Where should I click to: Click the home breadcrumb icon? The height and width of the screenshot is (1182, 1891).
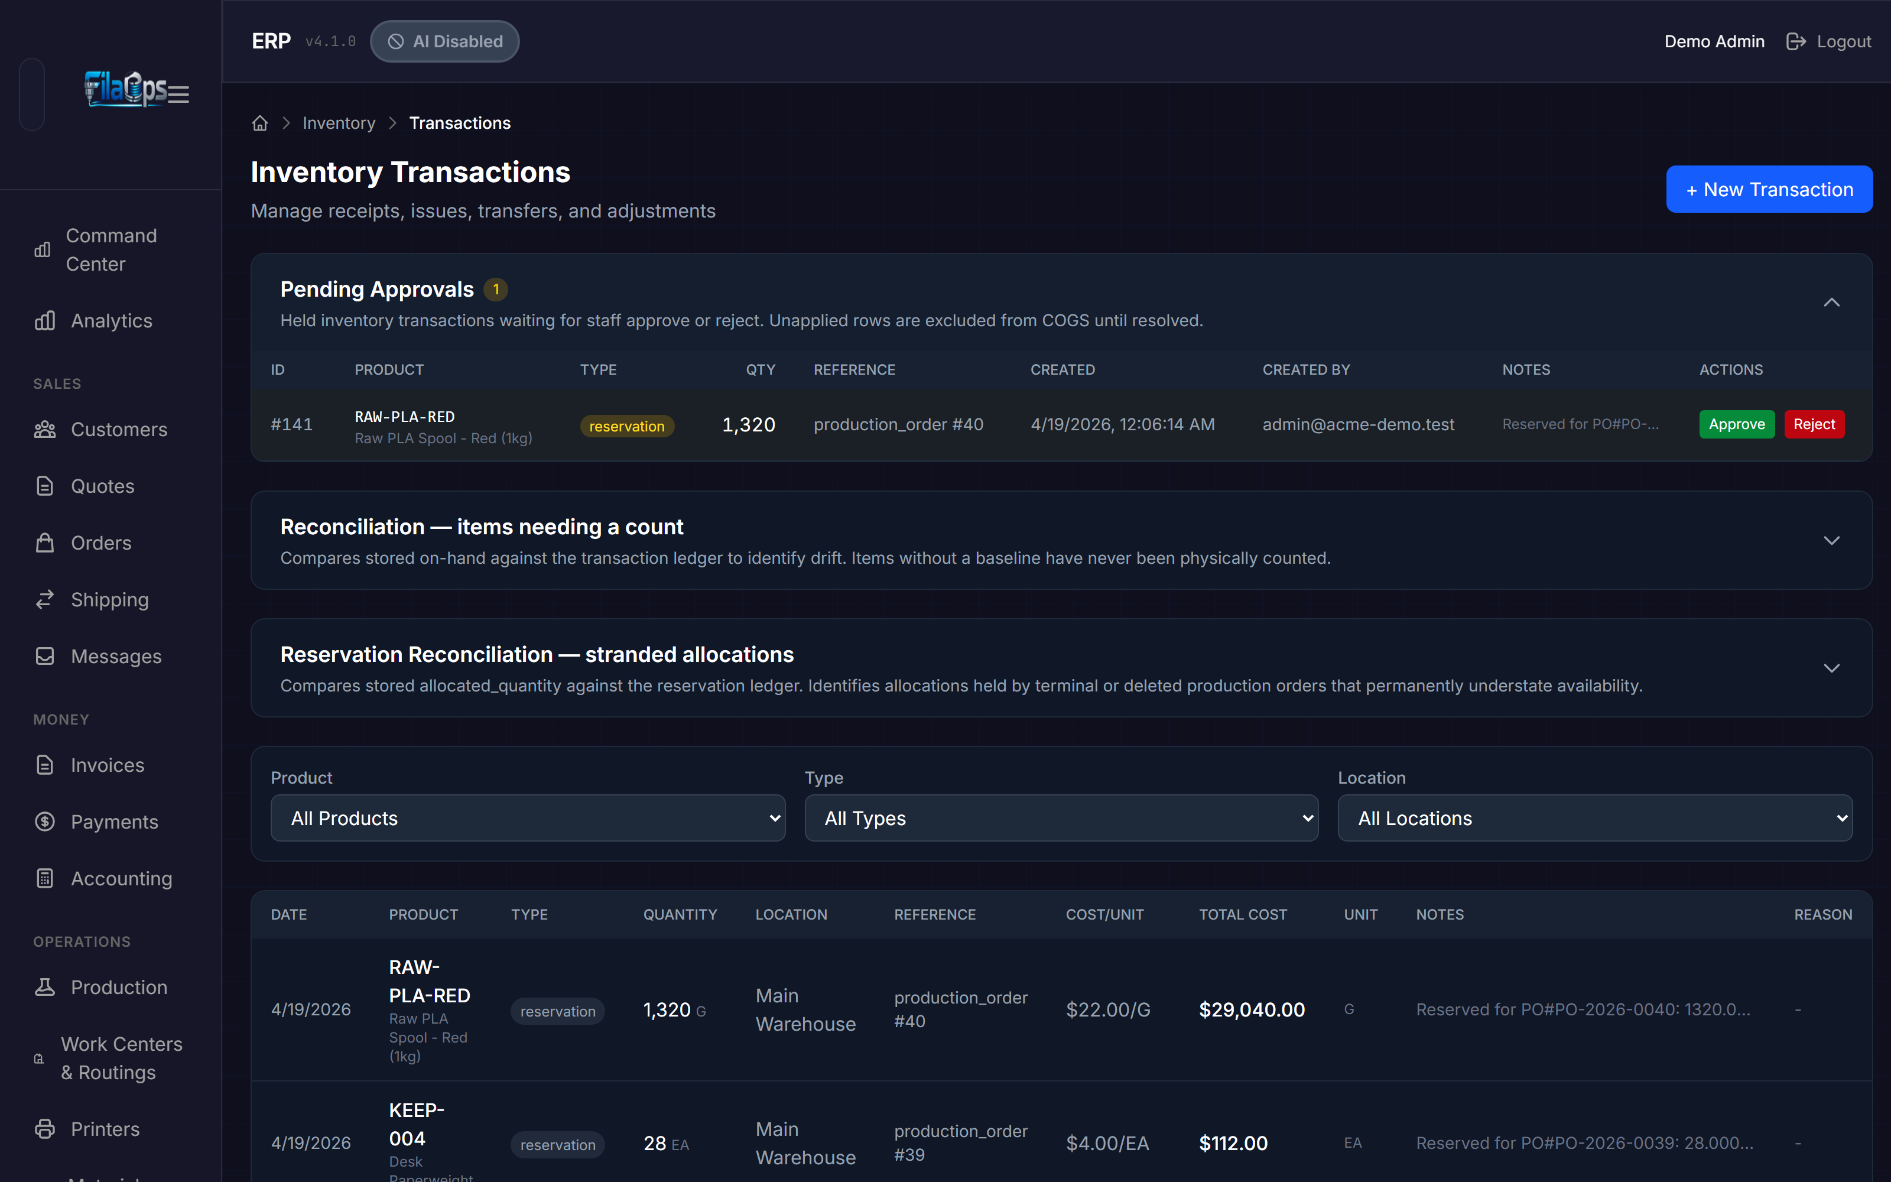(260, 123)
